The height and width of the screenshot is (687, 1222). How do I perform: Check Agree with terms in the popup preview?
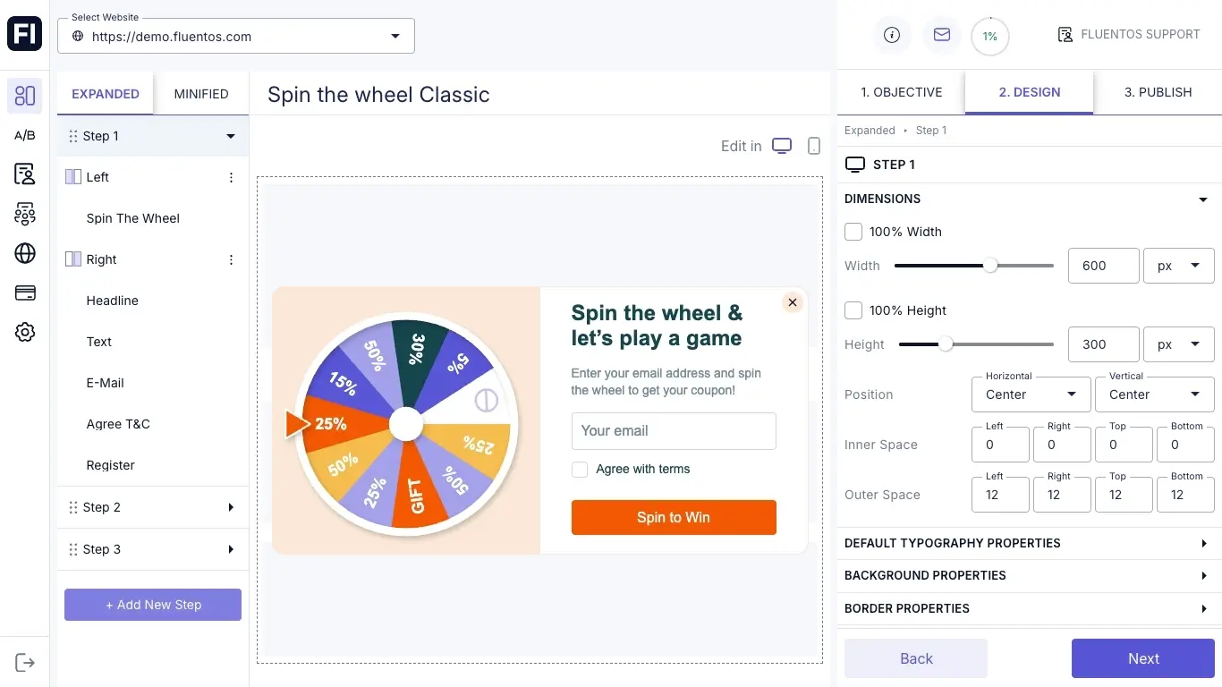[x=579, y=469]
